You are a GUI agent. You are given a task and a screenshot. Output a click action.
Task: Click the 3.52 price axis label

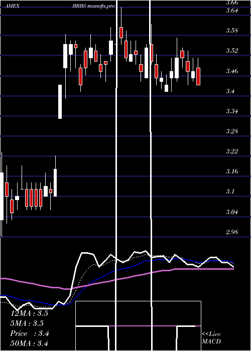pyautogui.click(x=232, y=51)
